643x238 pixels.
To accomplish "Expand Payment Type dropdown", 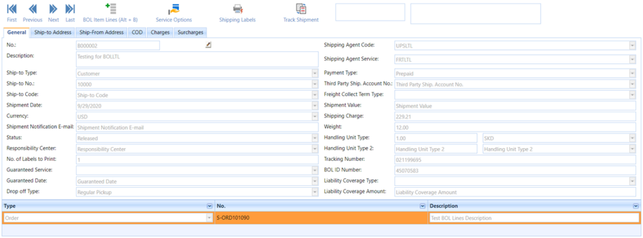I will coord(633,74).
